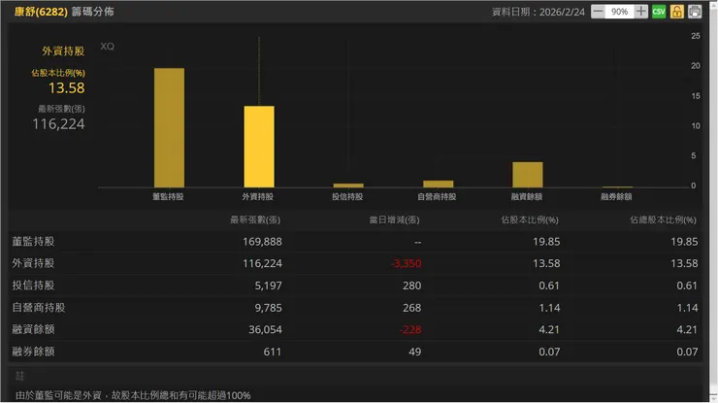Select the 投信持股 bar in the chart
Image resolution: width=718 pixels, height=403 pixels.
348,185
